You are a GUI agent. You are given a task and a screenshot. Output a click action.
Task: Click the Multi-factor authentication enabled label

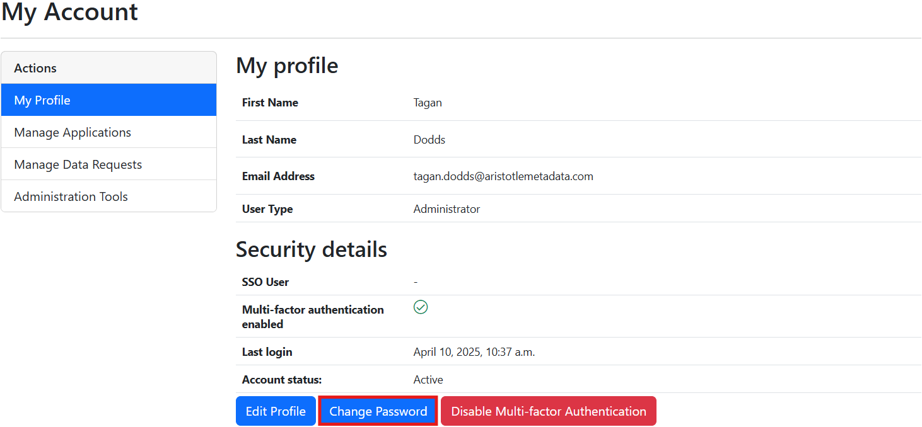pos(312,317)
